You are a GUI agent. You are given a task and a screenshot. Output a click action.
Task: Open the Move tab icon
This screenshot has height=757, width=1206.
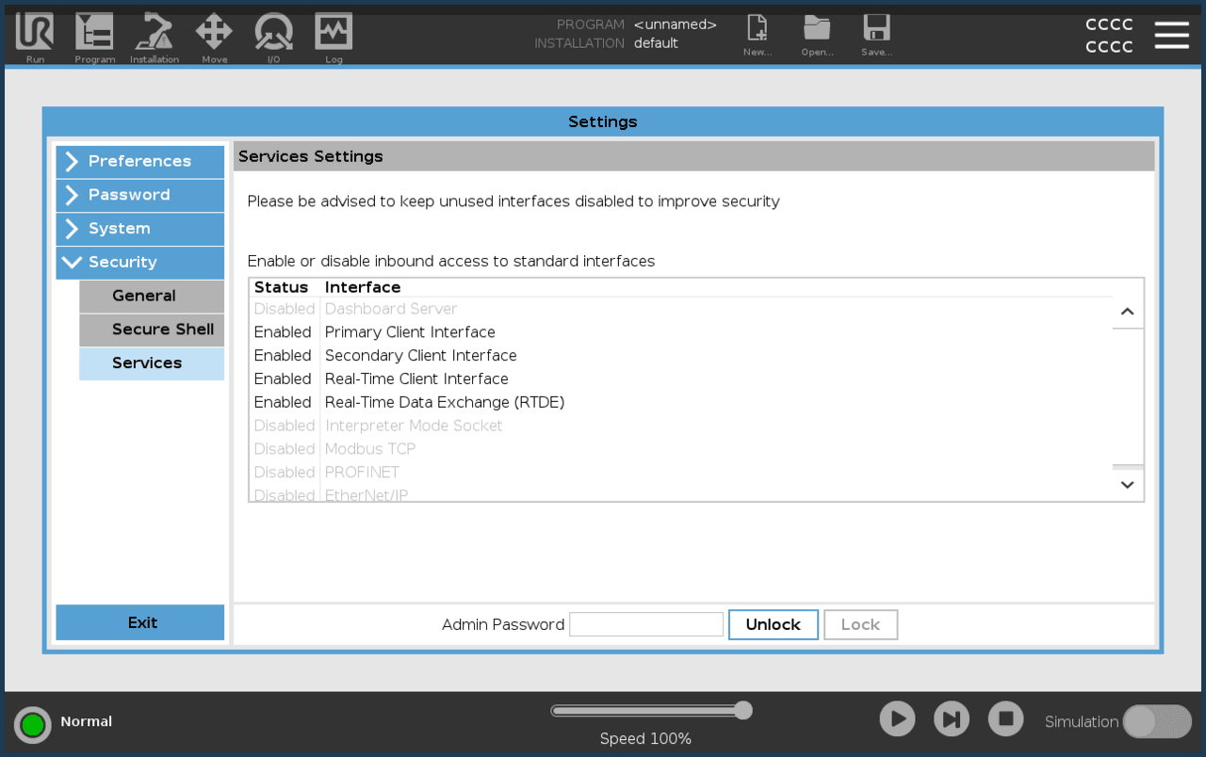(x=214, y=33)
